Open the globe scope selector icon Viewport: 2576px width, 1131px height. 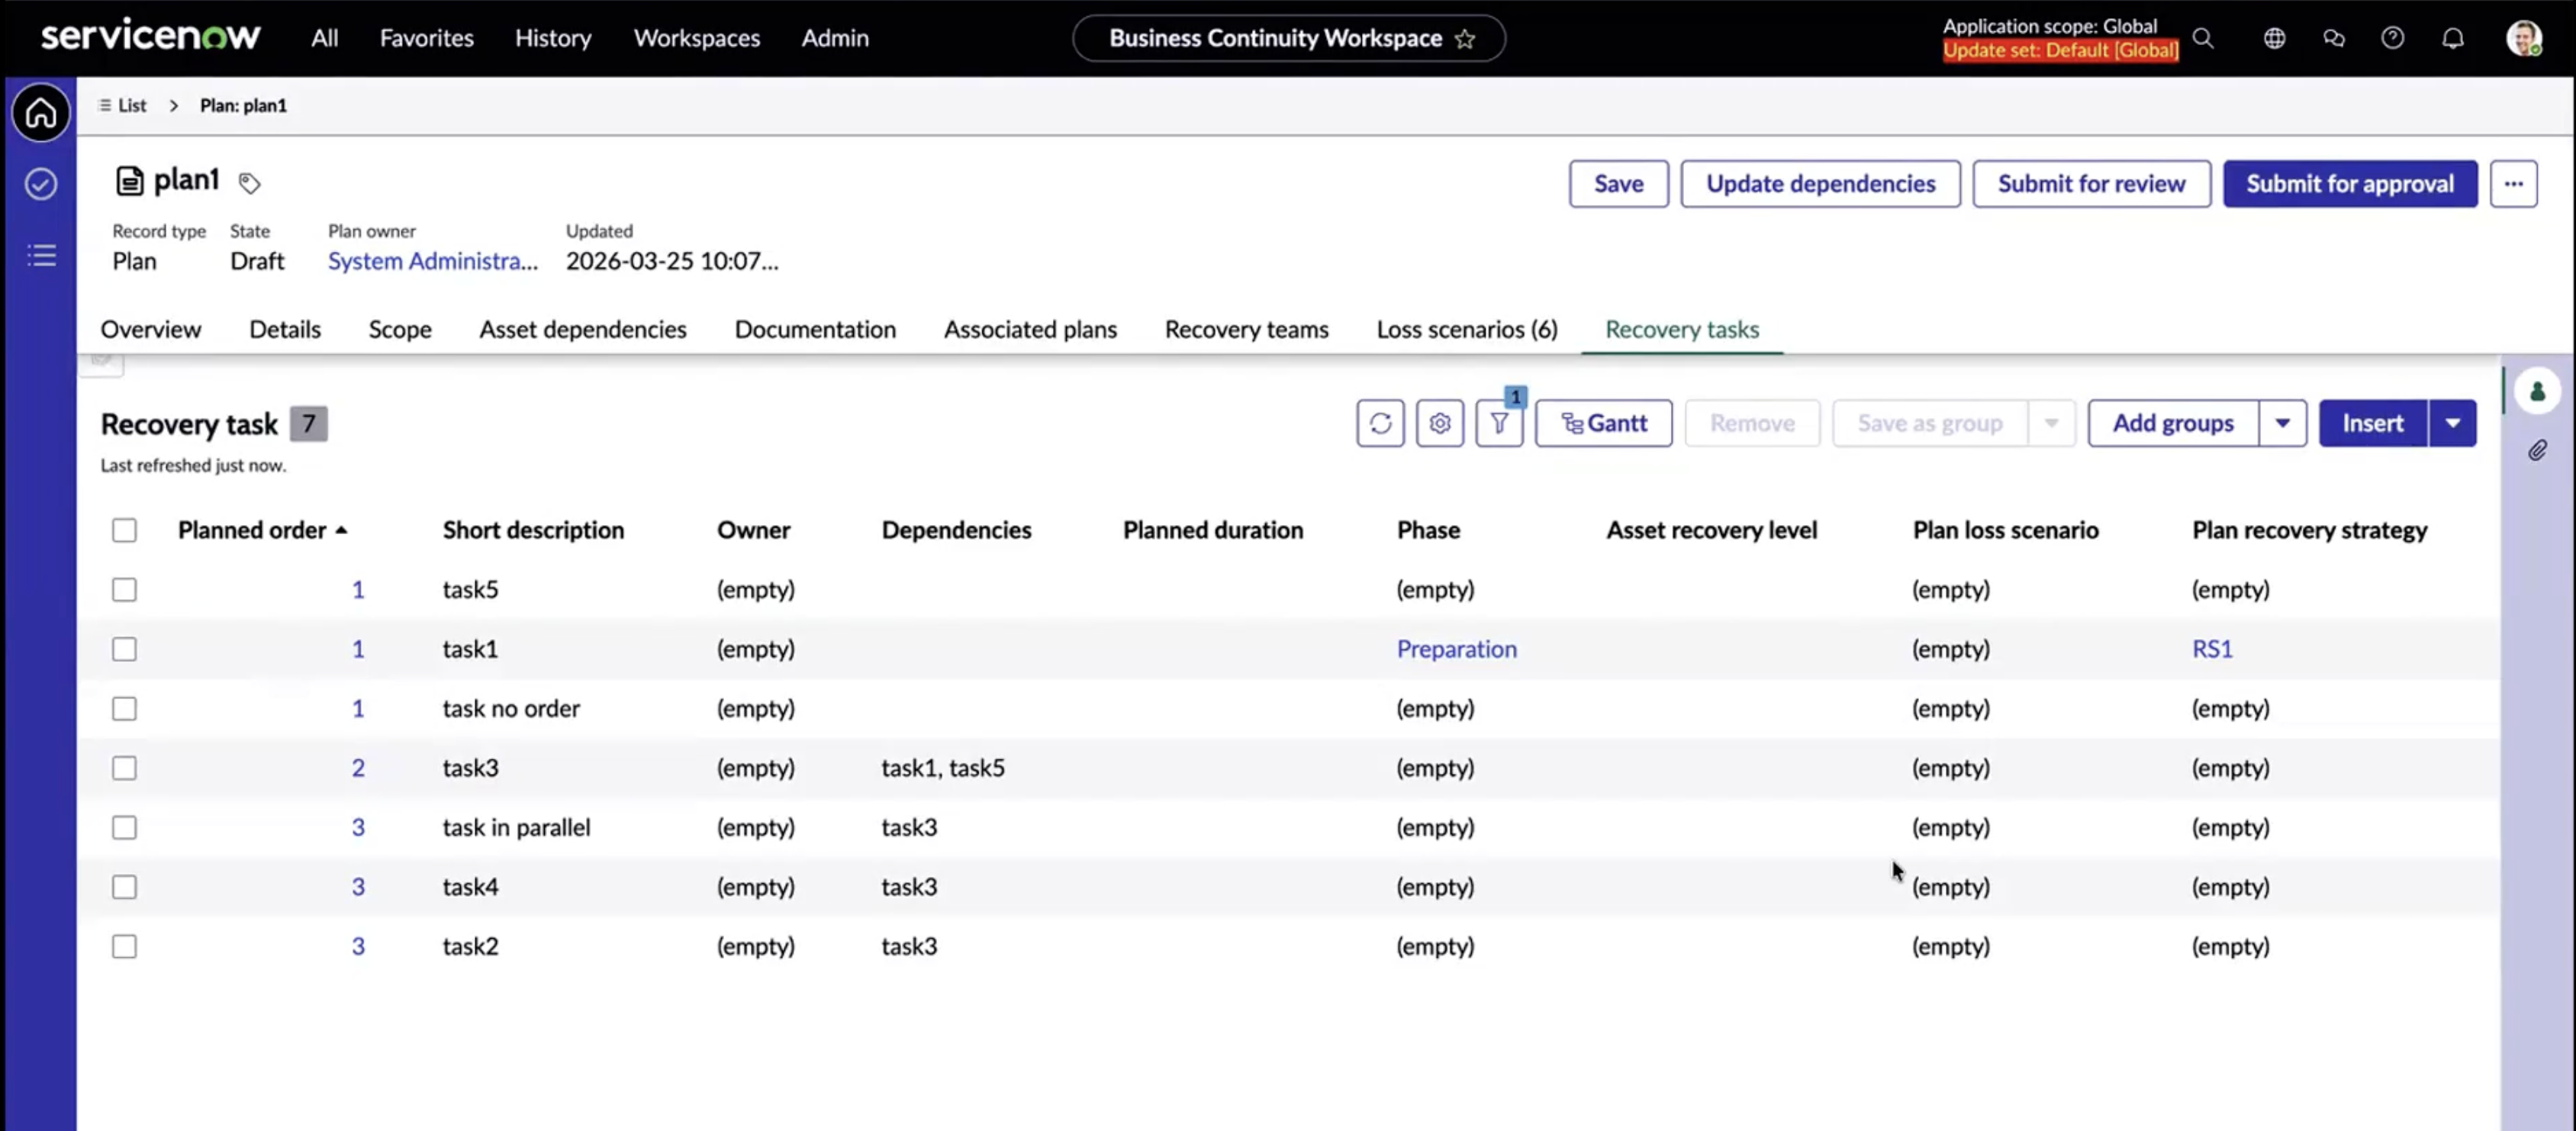pos(2274,38)
